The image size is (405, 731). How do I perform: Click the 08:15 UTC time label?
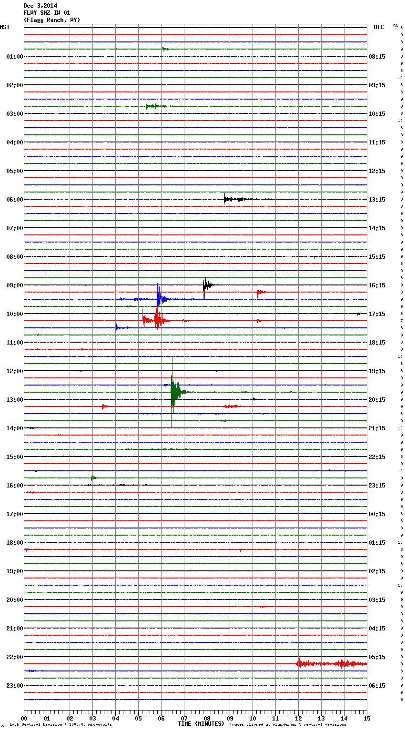pos(377,57)
